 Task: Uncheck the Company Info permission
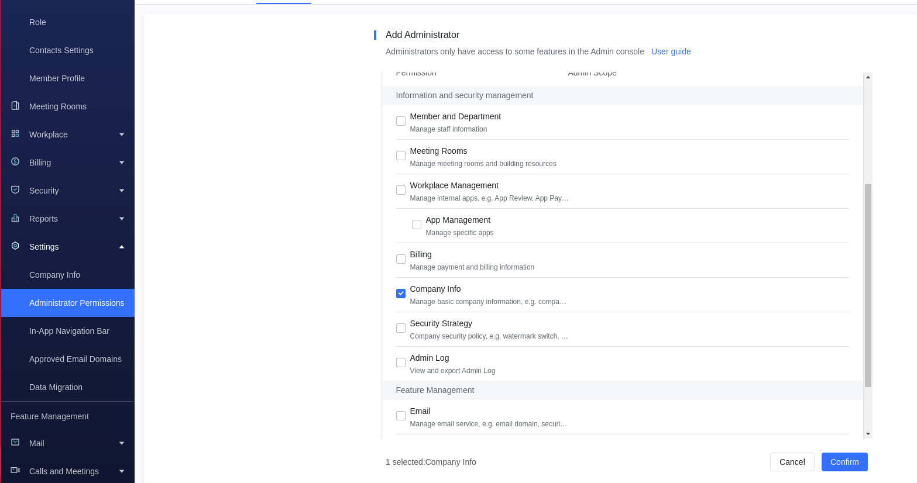[x=401, y=294]
